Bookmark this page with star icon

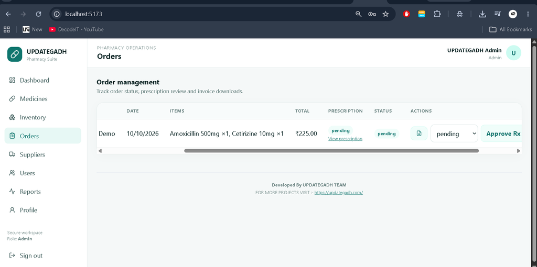tap(385, 14)
